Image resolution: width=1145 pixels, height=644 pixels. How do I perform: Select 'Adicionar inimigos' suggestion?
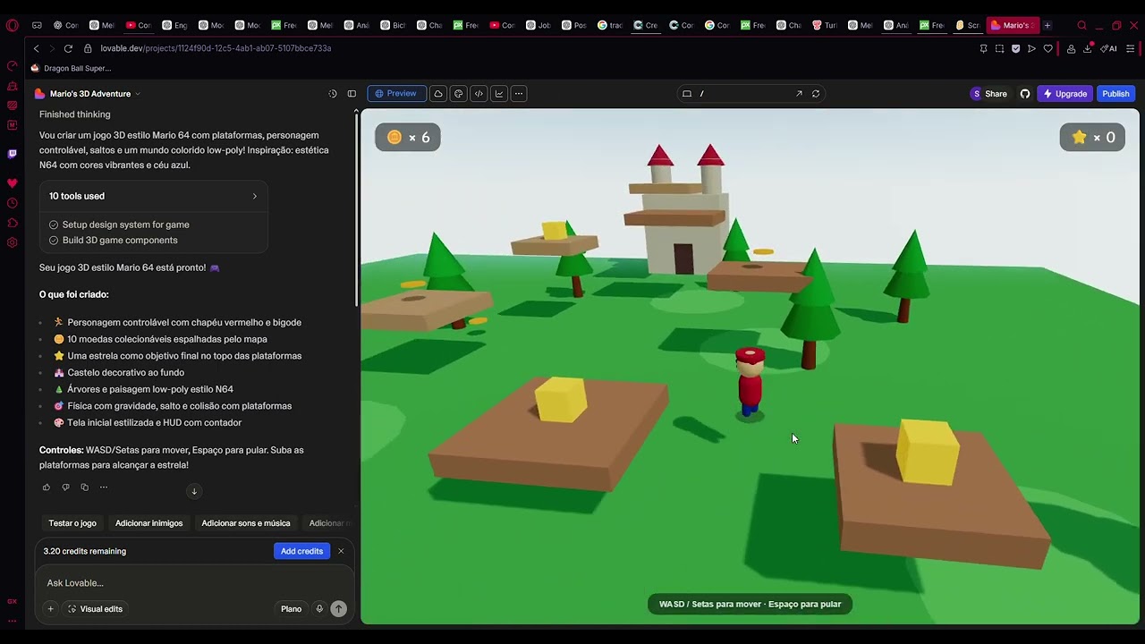coord(148,523)
